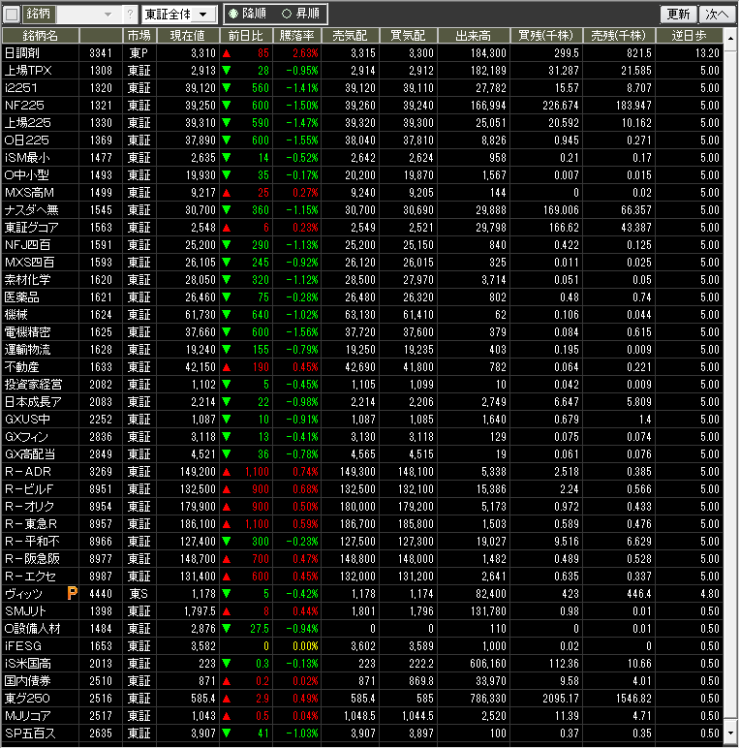
Task: Sort by 騰落率 column header
Action: click(x=296, y=35)
